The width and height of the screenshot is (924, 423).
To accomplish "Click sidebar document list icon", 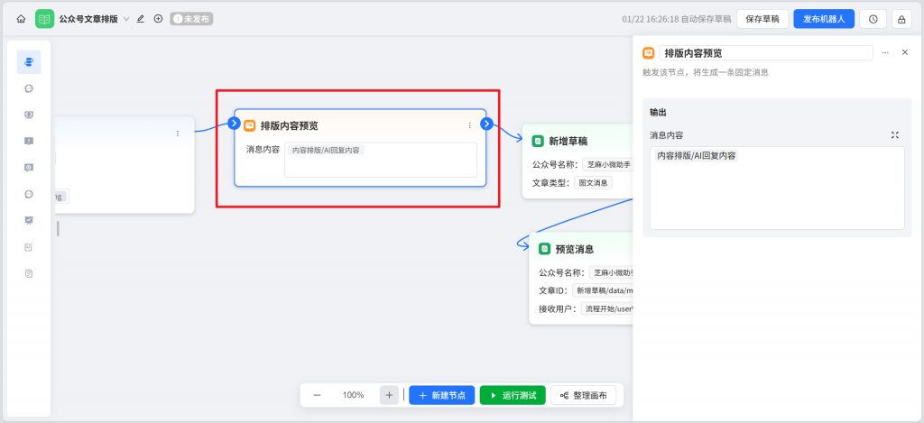I will click(29, 273).
